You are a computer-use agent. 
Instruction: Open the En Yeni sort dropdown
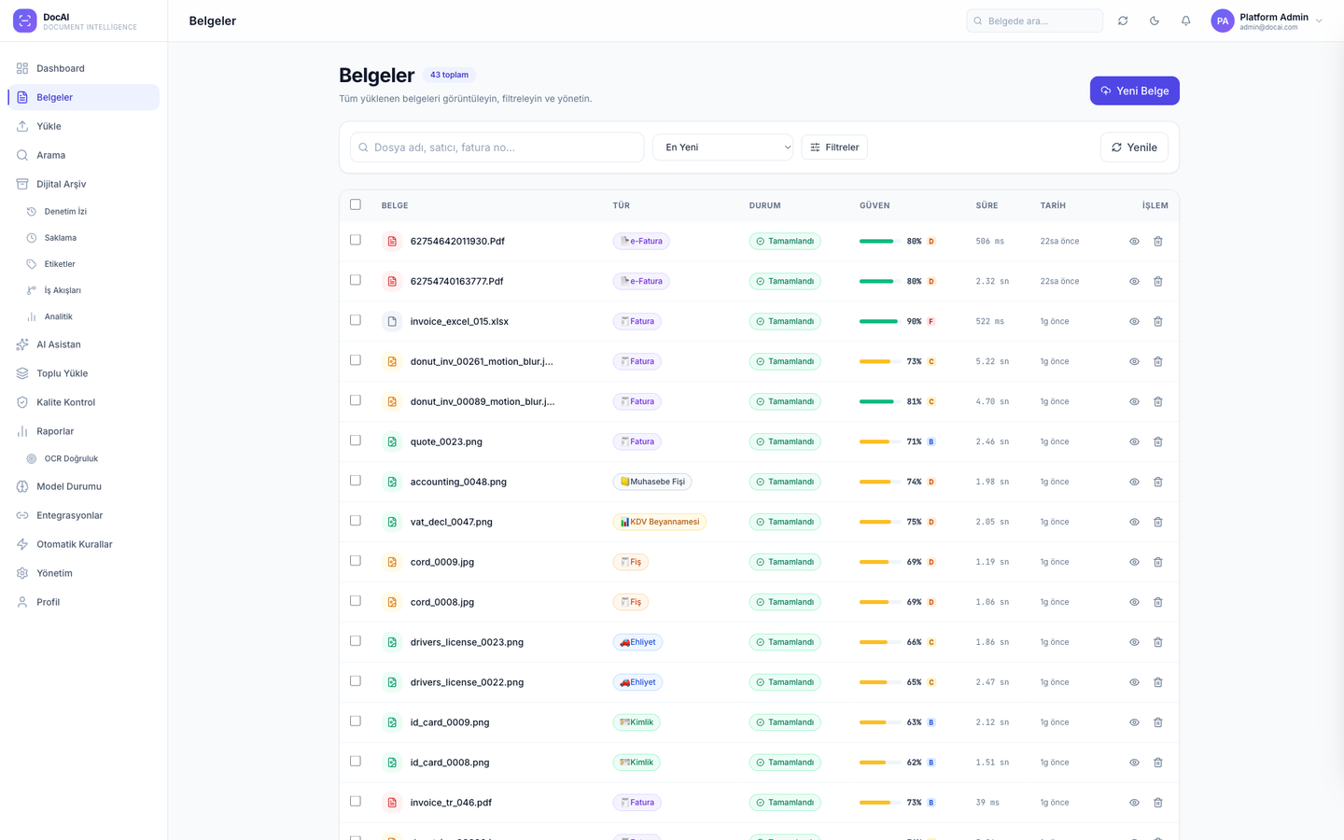[x=723, y=147]
